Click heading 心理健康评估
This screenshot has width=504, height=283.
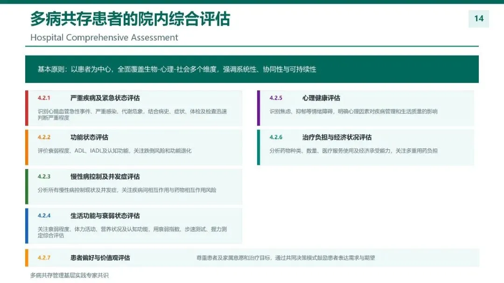coord(321,98)
